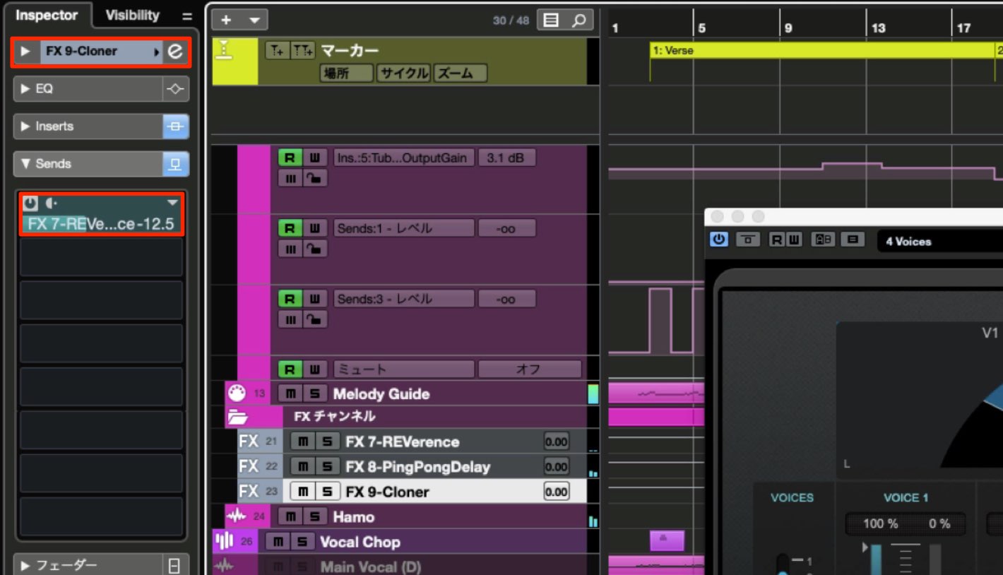Mute the FX 8-PingPongDelay track
1003x575 pixels.
pos(302,467)
